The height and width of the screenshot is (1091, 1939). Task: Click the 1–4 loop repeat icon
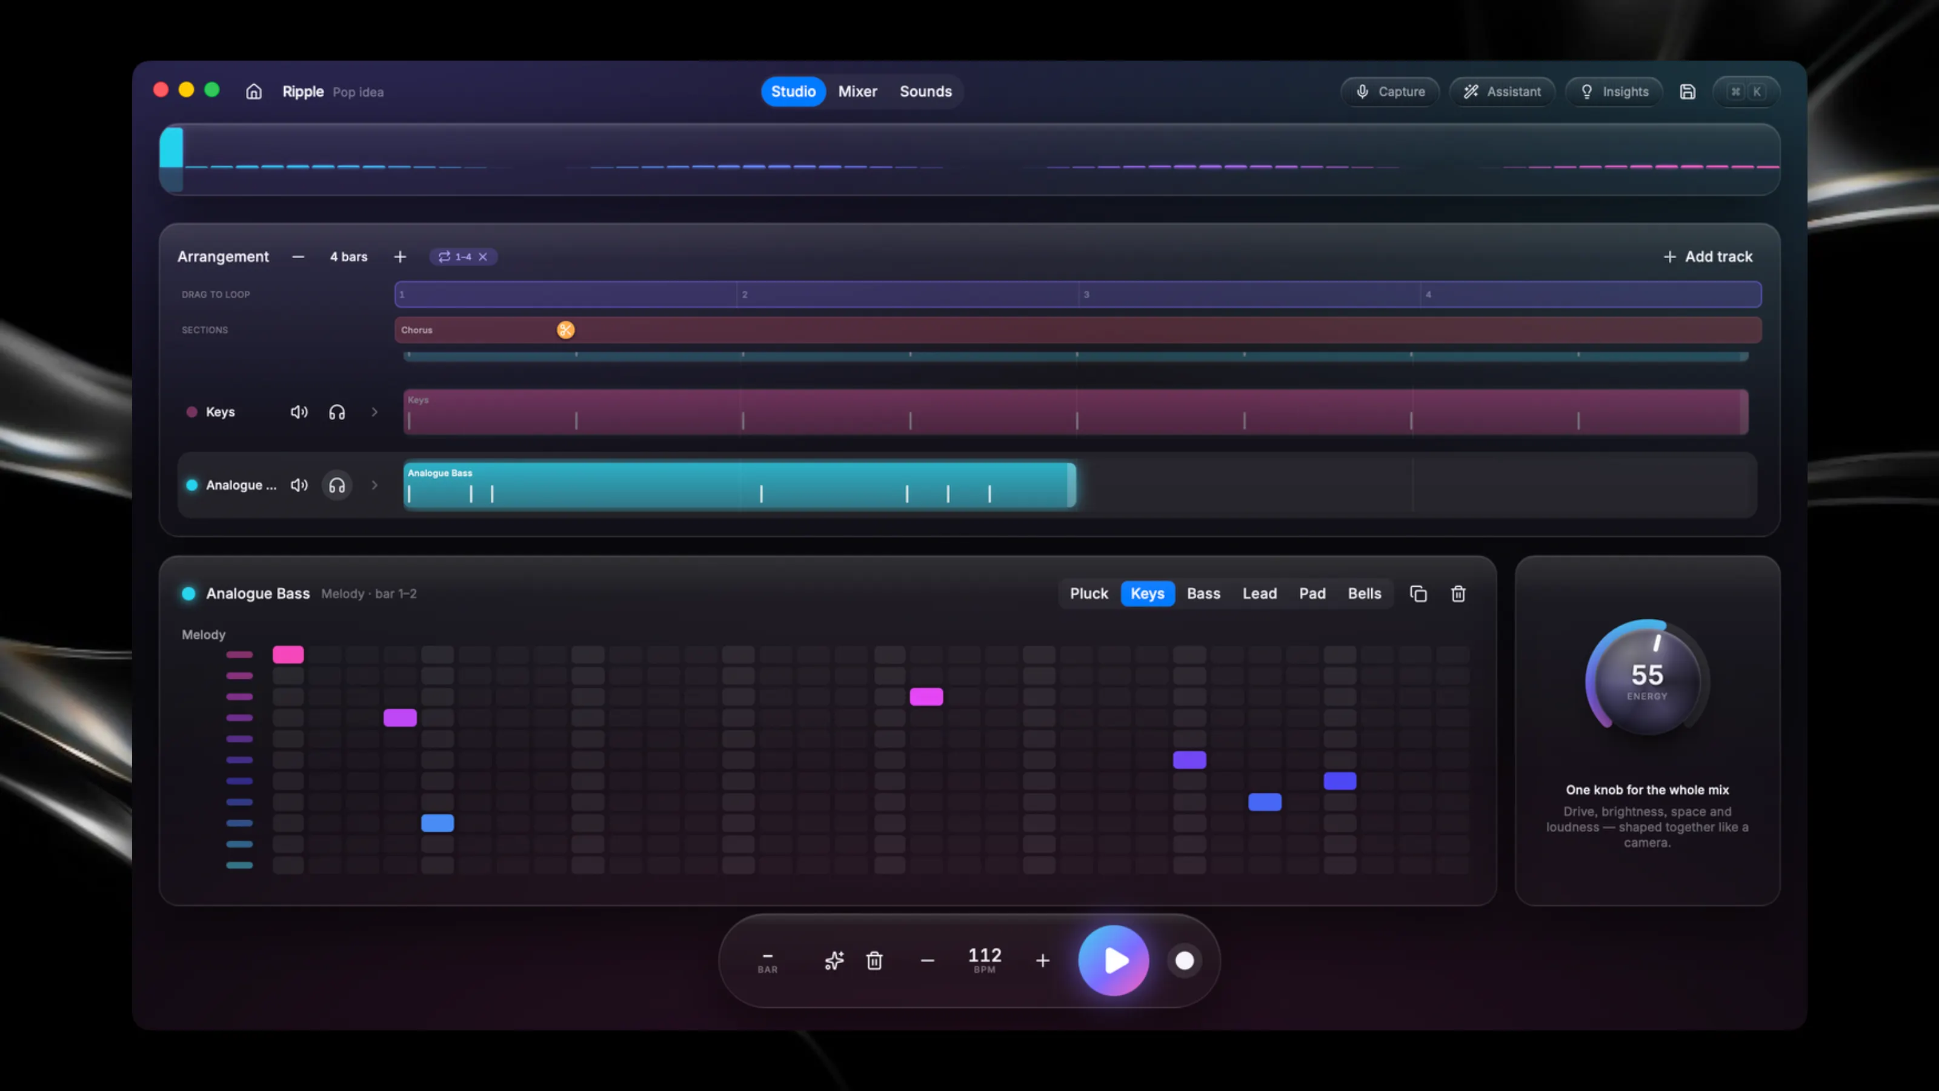[x=445, y=257]
